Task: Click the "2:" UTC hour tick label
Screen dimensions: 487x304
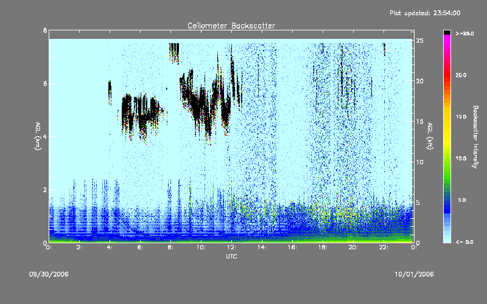Action: click(x=79, y=247)
